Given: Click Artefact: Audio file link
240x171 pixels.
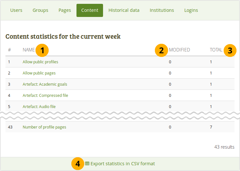Looking at the screenshot, I should tap(39, 107).
